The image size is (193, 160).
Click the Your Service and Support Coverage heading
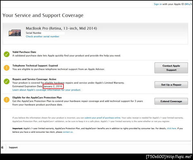pos(43,15)
